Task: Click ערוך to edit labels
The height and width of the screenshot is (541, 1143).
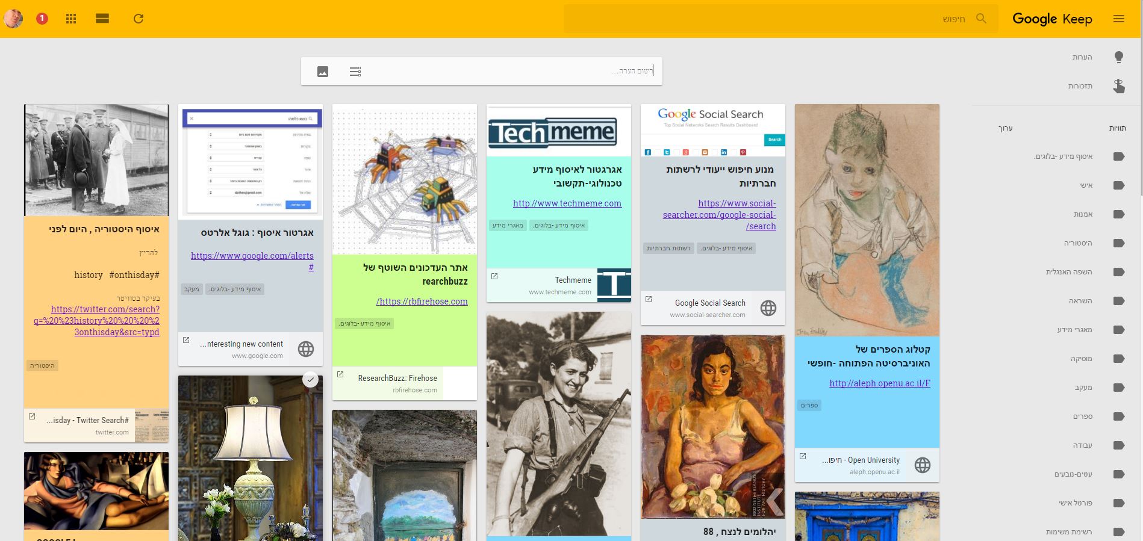Action: 1005,128
